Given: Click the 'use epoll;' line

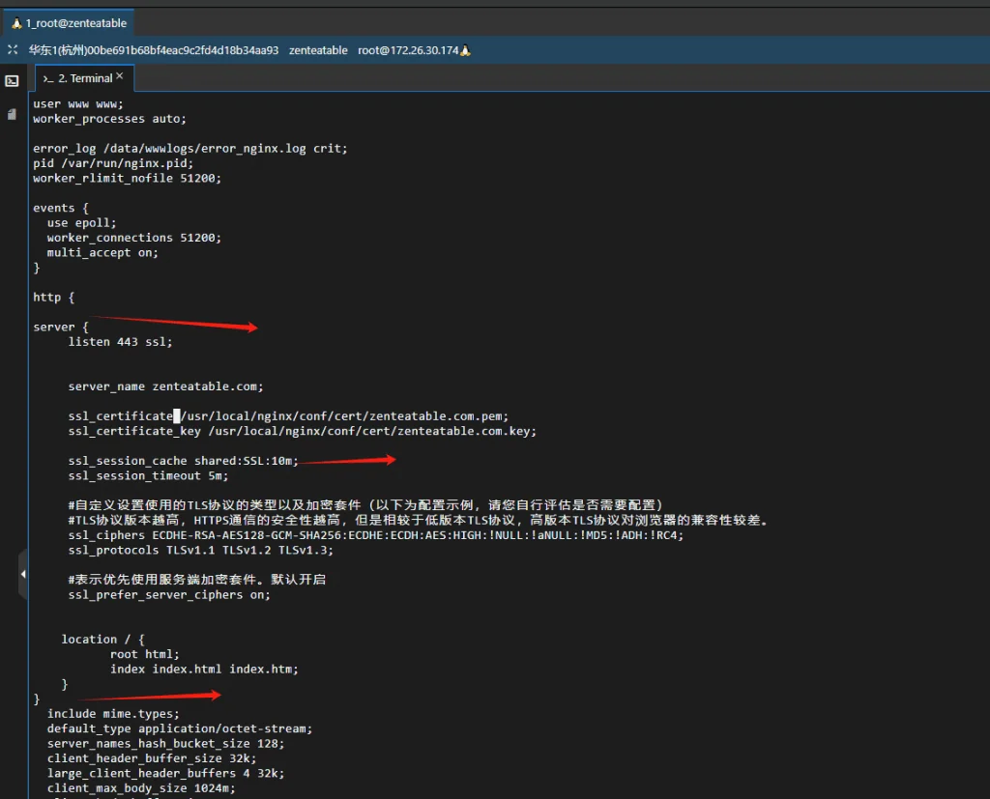Looking at the screenshot, I should pos(81,223).
